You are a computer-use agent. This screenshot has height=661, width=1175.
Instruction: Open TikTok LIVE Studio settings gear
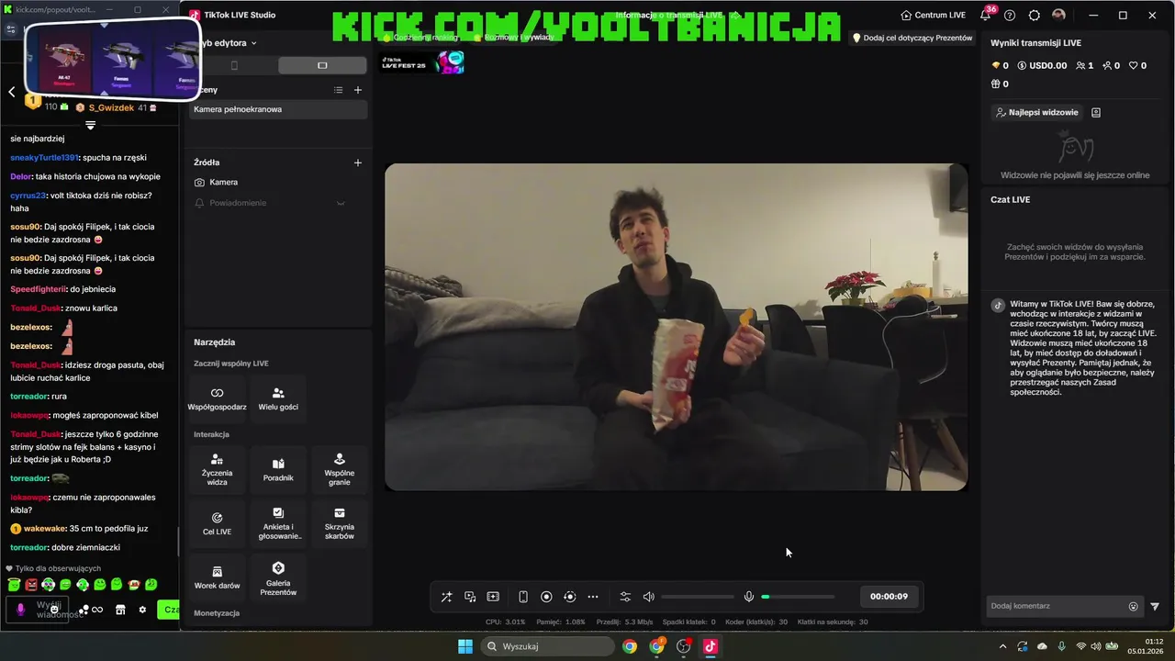(x=1035, y=16)
